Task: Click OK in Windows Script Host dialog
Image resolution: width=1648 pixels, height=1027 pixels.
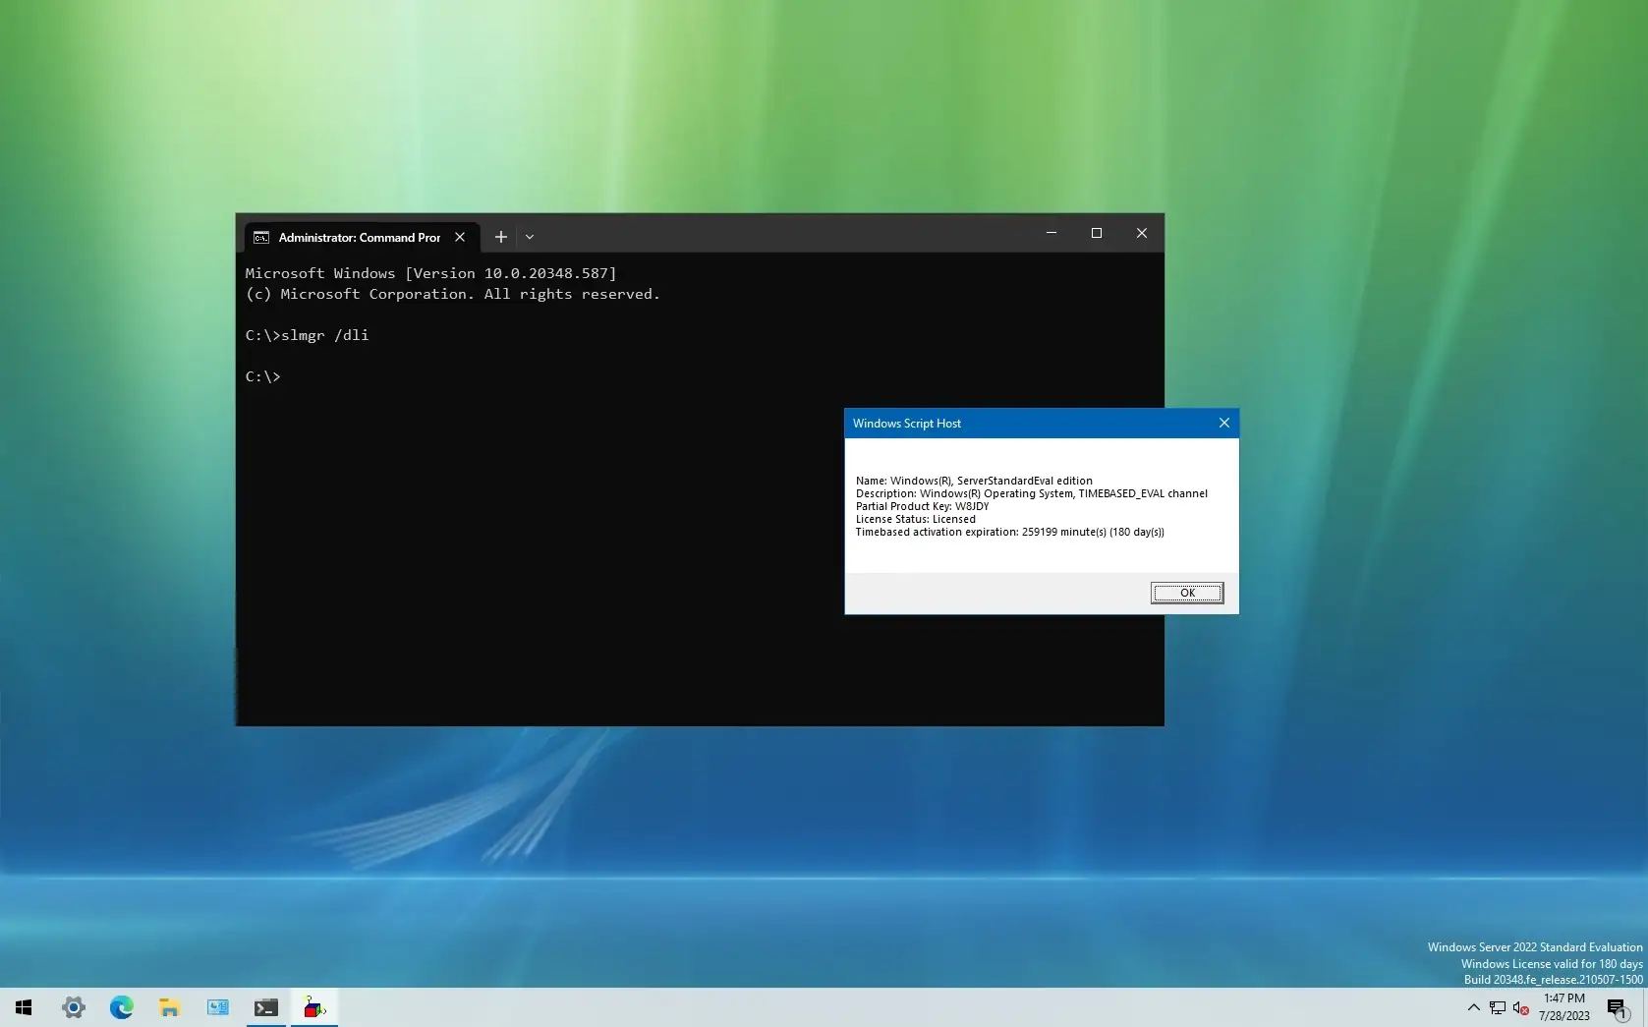Action: click(x=1187, y=593)
